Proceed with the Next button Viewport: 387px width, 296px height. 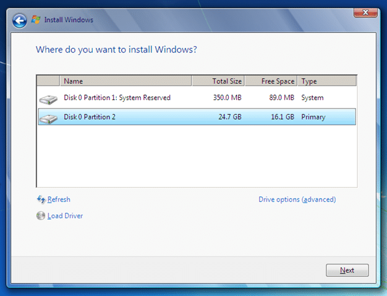pyautogui.click(x=347, y=270)
